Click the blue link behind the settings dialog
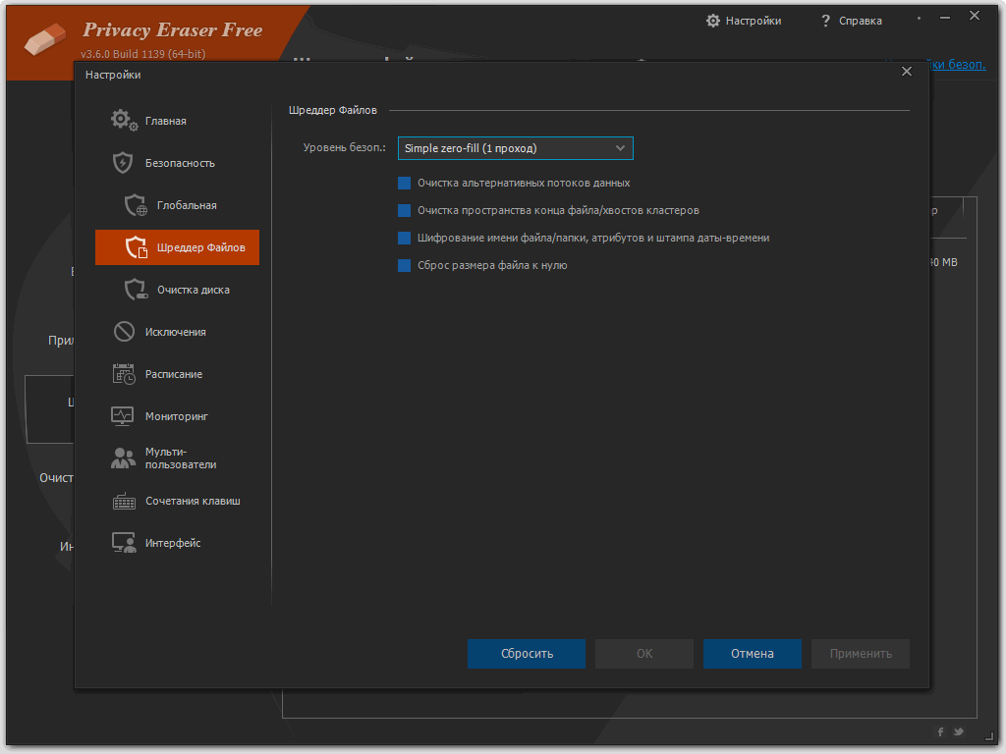The image size is (1006, 754). [x=957, y=64]
